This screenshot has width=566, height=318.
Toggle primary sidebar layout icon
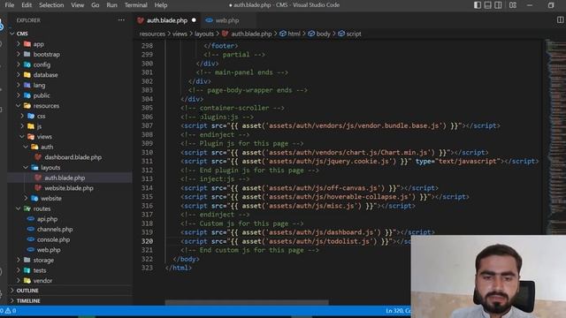[478, 5]
